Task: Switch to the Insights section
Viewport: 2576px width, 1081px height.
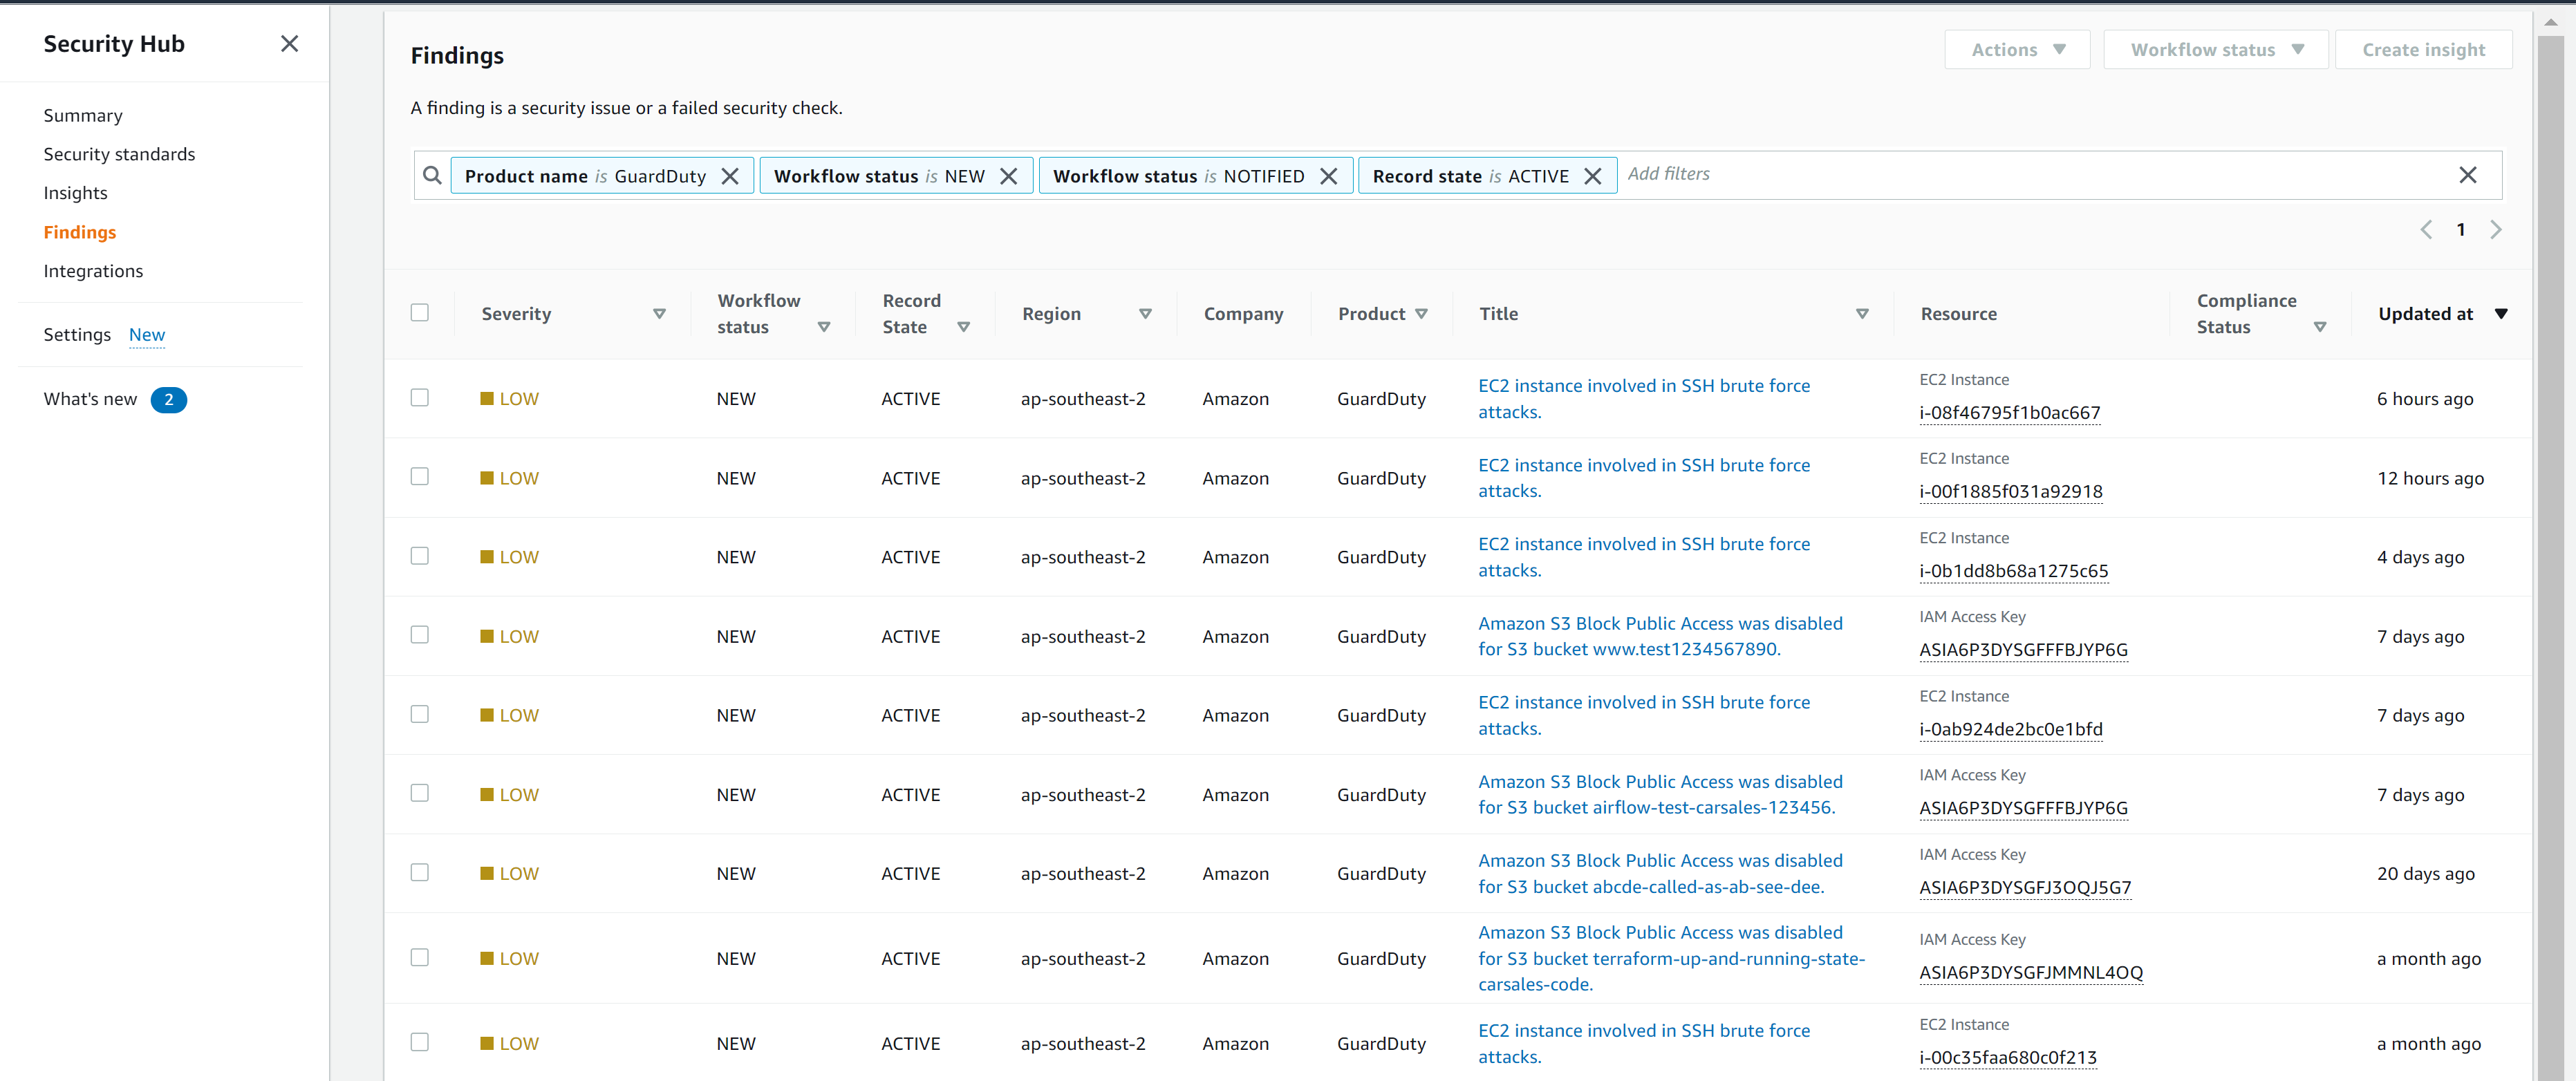Action: click(75, 192)
